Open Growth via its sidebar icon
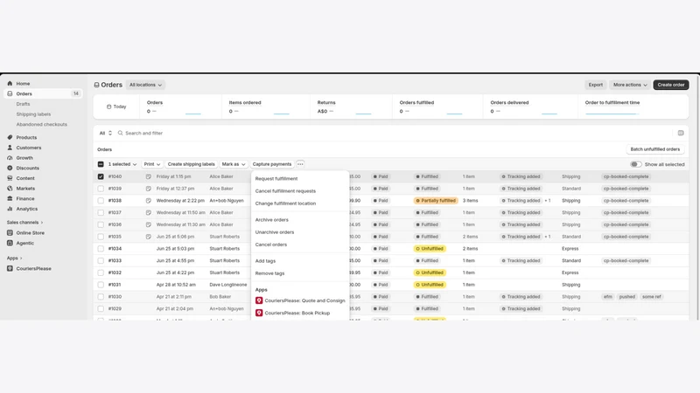The image size is (700, 393). point(10,158)
